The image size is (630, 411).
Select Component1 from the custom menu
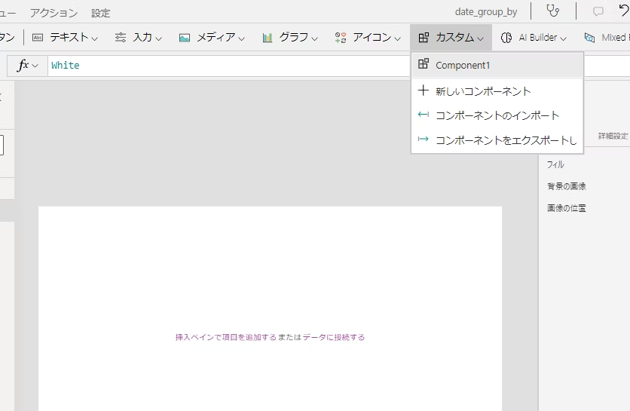pos(463,66)
